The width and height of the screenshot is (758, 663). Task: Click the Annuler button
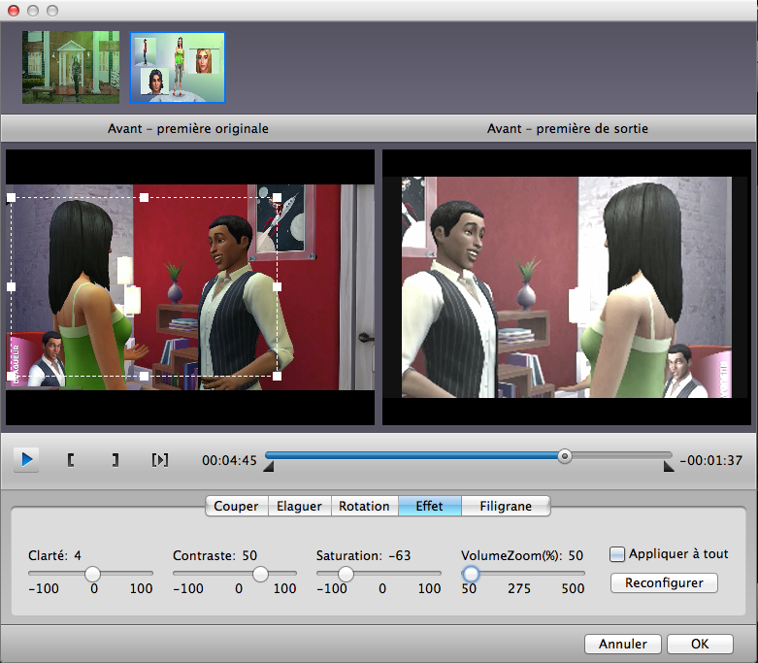click(623, 644)
